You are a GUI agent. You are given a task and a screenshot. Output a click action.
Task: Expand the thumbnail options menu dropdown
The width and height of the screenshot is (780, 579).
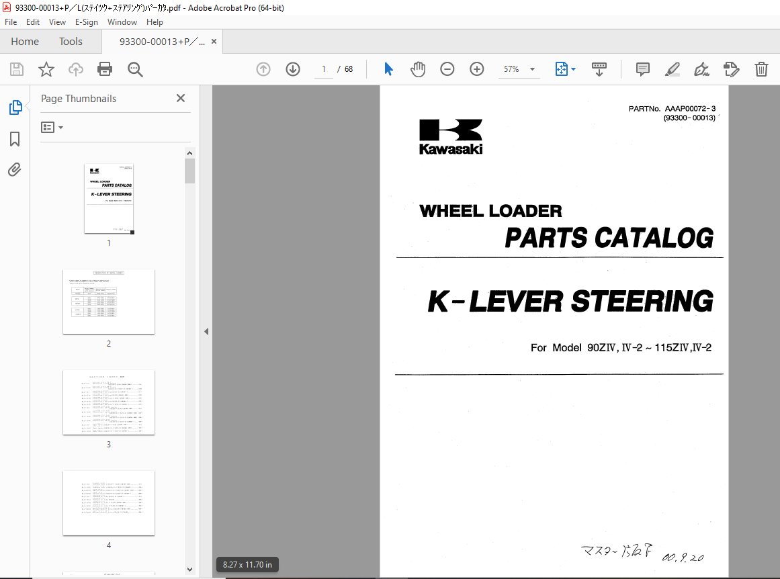click(52, 128)
